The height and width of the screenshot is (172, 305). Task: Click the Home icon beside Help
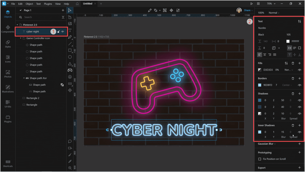(77, 4)
